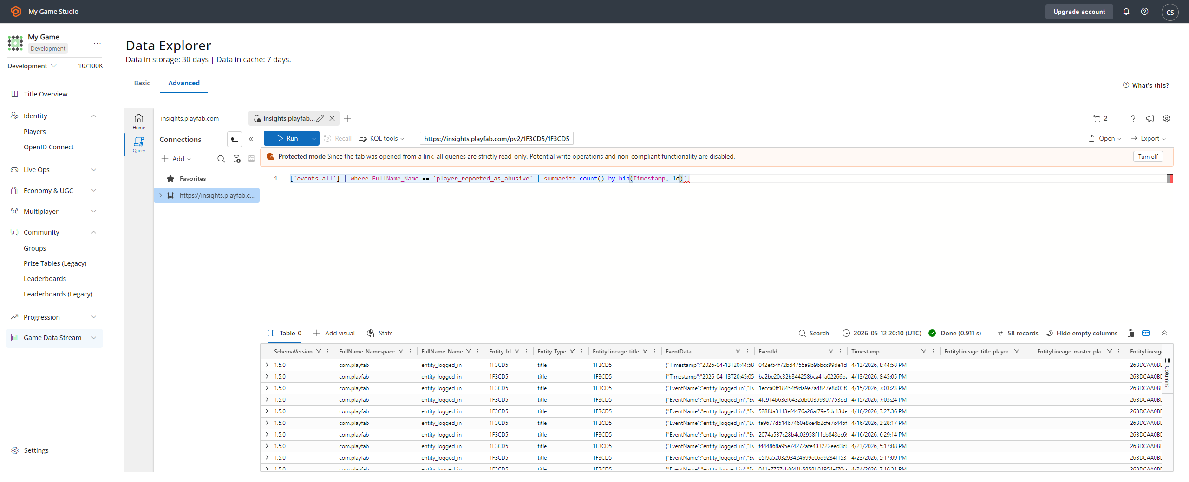Filter the SchemaVersion column

pos(319,351)
